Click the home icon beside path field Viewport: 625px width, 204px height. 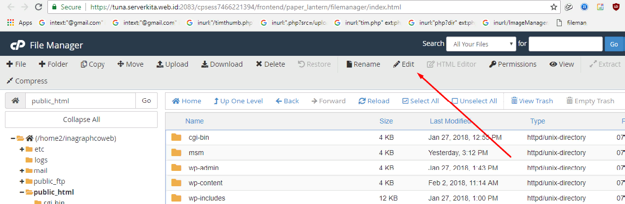[x=15, y=101]
